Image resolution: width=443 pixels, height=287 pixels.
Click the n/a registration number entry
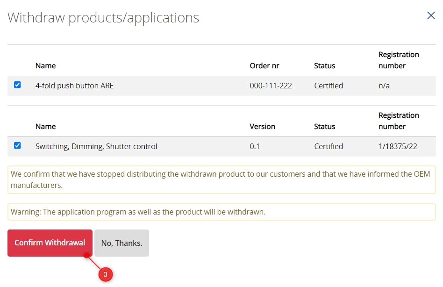[383, 86]
